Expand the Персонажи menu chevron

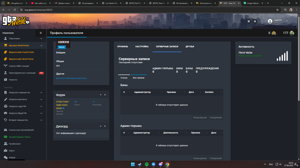pos(41,39)
